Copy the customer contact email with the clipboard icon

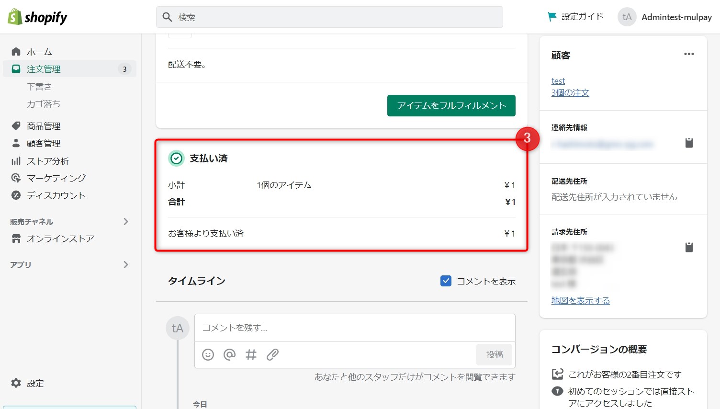pos(689,142)
